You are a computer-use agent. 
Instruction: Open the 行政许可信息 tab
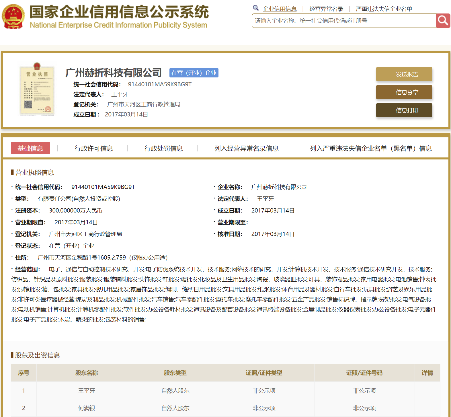coord(94,148)
